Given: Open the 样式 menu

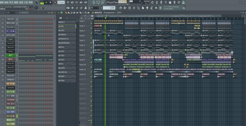Looking at the screenshot, I should point(11,2).
